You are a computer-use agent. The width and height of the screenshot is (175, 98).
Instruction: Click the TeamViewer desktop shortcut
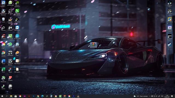coord(17,28)
